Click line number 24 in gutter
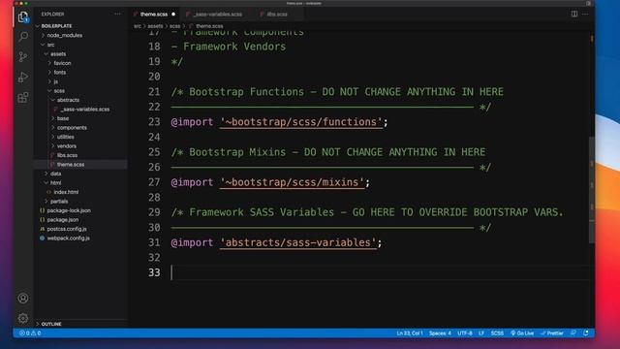Viewport: 620px width, 349px height. click(x=154, y=137)
